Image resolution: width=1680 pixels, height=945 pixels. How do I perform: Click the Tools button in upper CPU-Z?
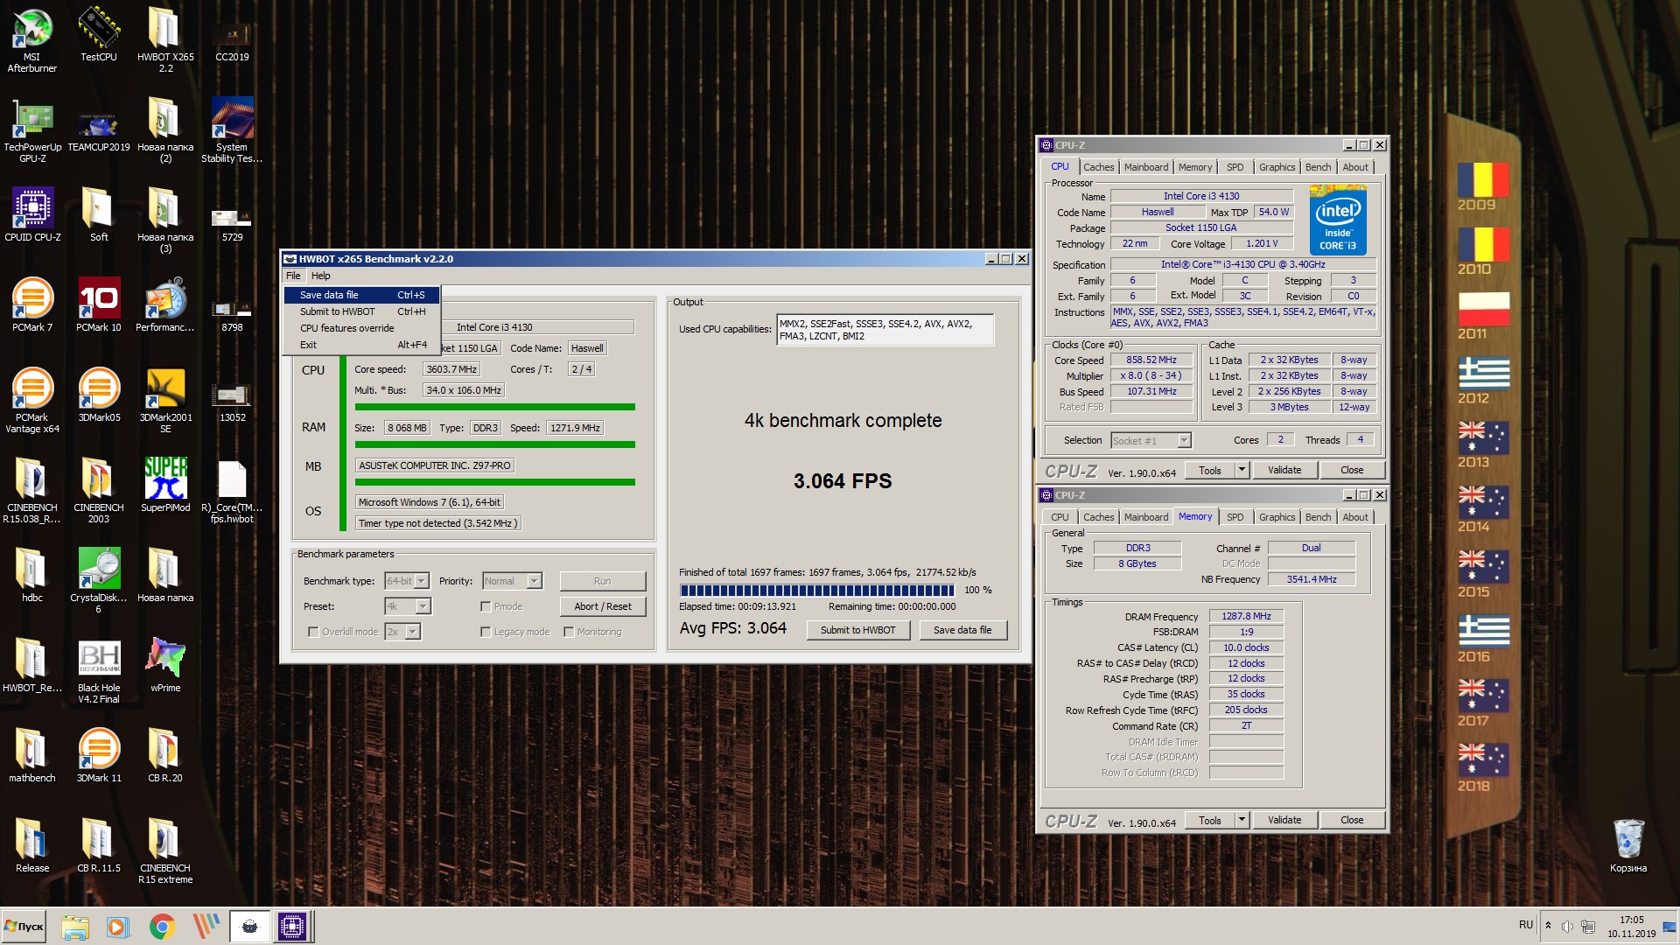tap(1210, 471)
